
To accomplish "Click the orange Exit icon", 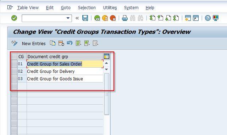I will click(x=105, y=18).
